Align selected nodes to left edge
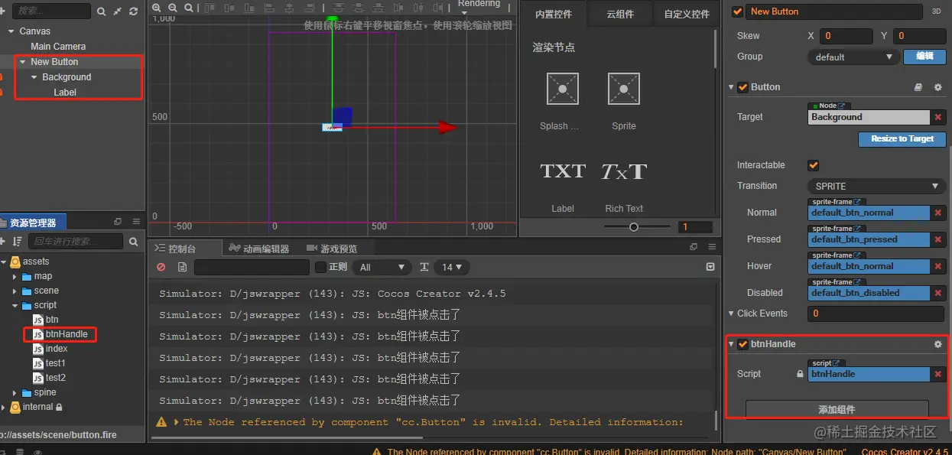Image resolution: width=952 pixels, height=455 pixels. point(268,8)
